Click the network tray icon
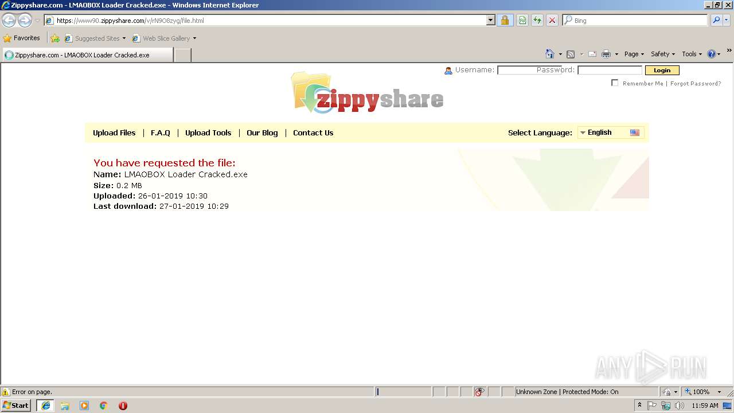Viewport: 734px width, 413px height. pos(666,406)
